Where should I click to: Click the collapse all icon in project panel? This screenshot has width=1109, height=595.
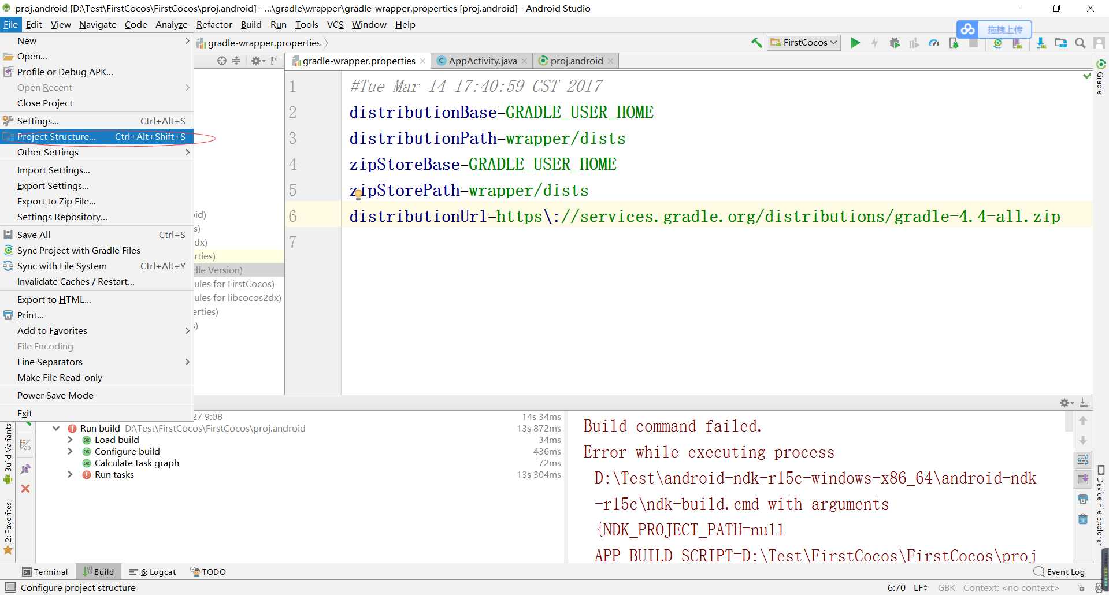click(236, 61)
